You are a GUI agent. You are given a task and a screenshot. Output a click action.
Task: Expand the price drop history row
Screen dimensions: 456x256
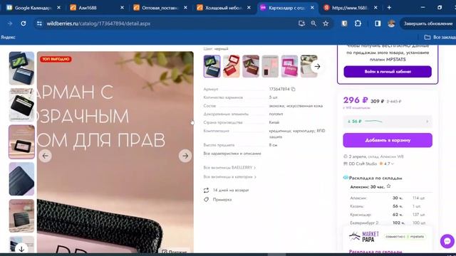click(x=388, y=122)
